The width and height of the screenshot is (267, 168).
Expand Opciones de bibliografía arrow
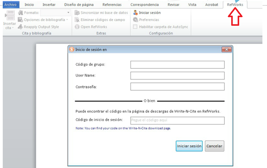[67, 20]
